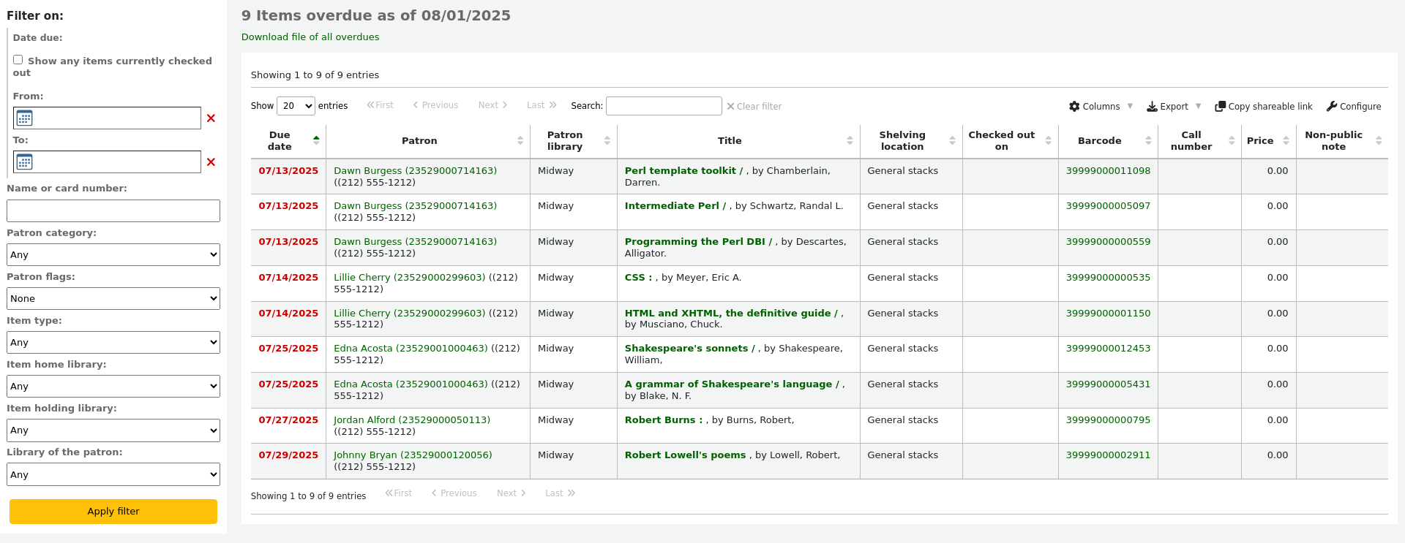This screenshot has width=1405, height=543.
Task: Click top pagination Last button
Action: (x=542, y=105)
